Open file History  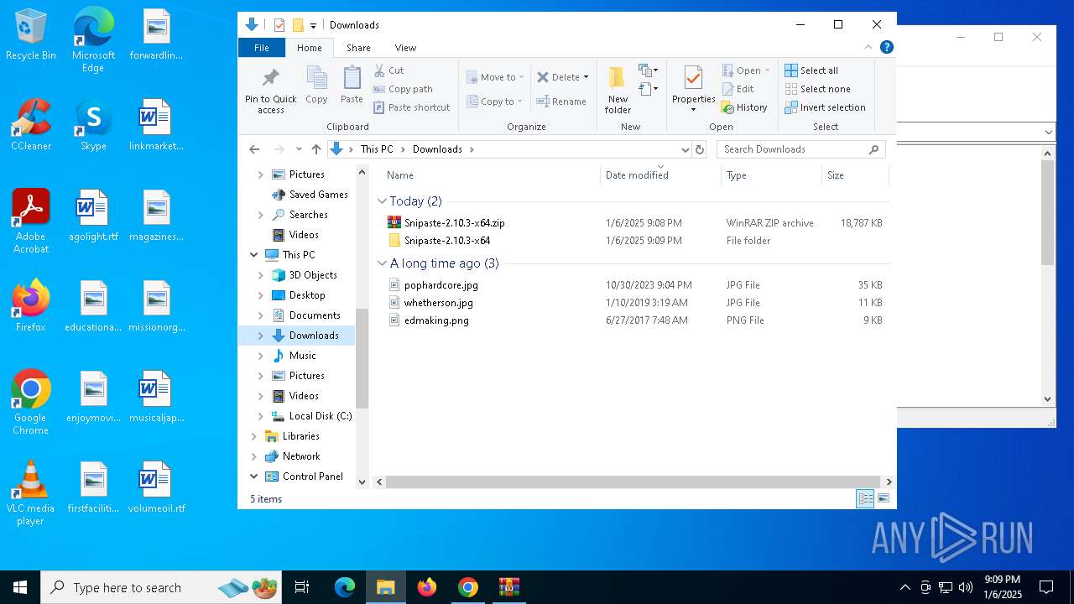[x=744, y=107]
